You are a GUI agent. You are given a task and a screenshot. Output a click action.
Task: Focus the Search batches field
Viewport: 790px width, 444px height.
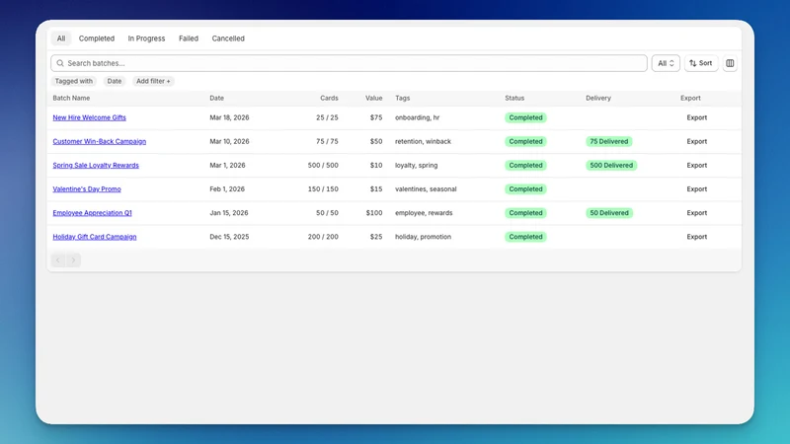pos(349,63)
